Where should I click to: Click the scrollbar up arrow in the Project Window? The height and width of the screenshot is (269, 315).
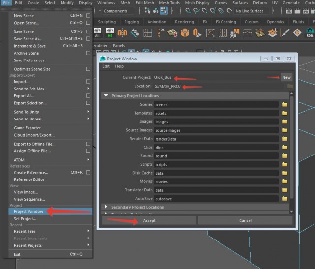[291, 93]
